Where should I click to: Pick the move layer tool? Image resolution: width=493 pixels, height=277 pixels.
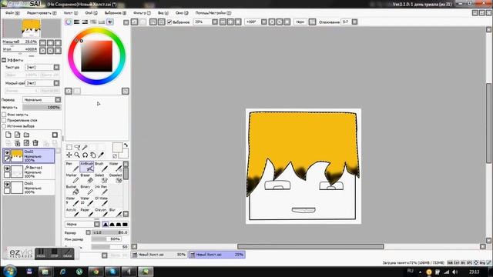(x=69, y=155)
